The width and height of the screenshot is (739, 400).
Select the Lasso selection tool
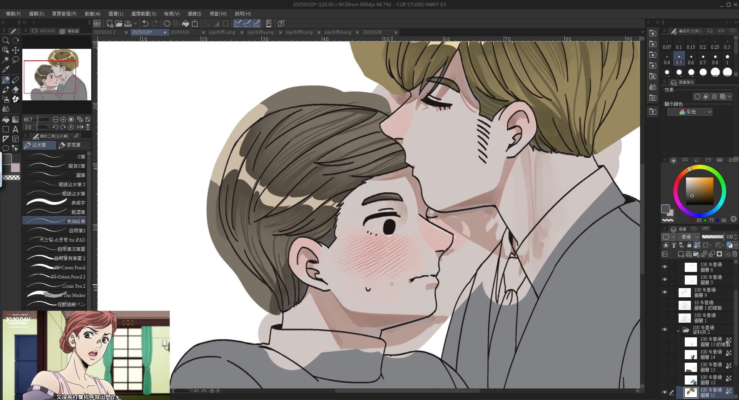(x=15, y=60)
